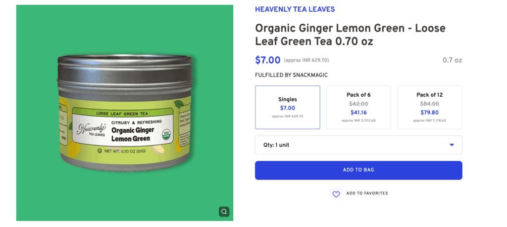Click the ADD TO FAVORITES text link

tap(367, 193)
